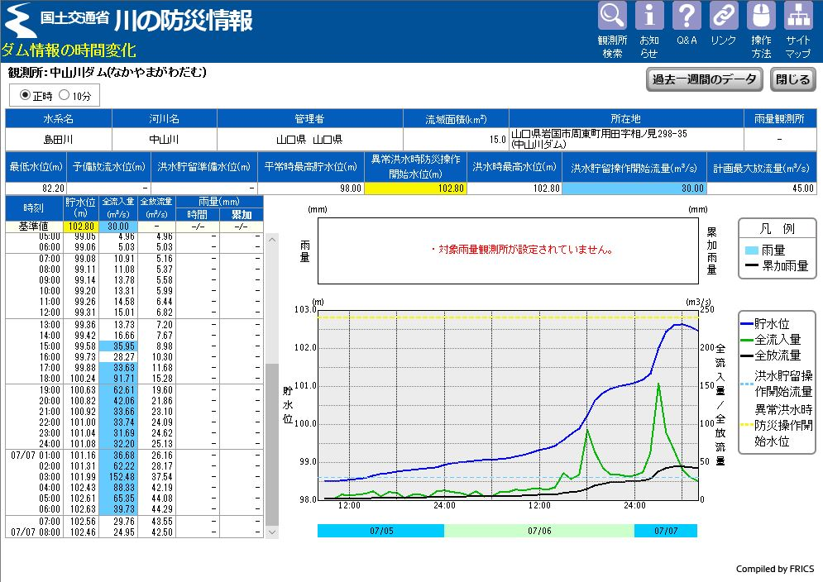Viewport: 823px width, 582px height.
Task: Click the blue 雨量 legend swatch
Action: pos(751,250)
